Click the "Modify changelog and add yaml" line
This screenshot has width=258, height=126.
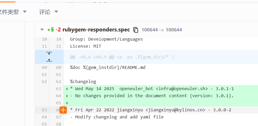click(117, 117)
